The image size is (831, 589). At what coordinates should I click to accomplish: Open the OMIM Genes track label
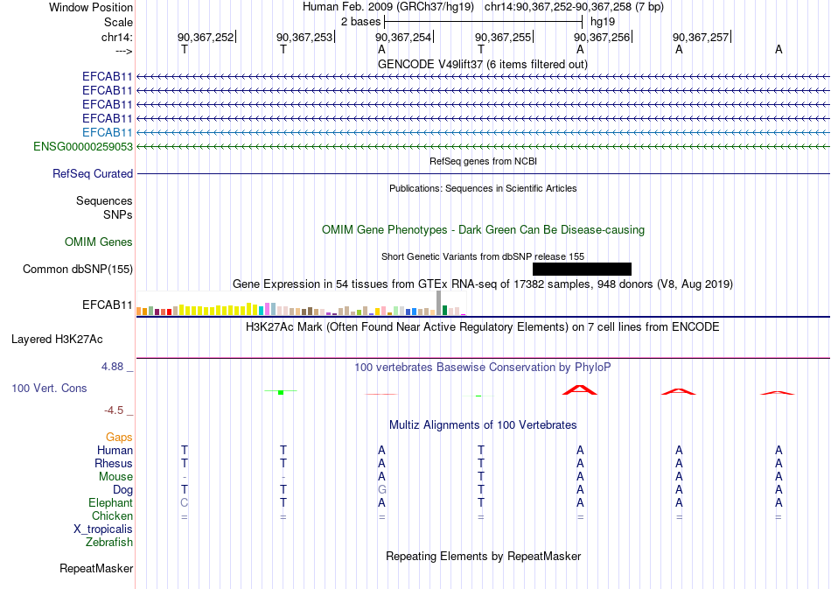click(x=99, y=242)
